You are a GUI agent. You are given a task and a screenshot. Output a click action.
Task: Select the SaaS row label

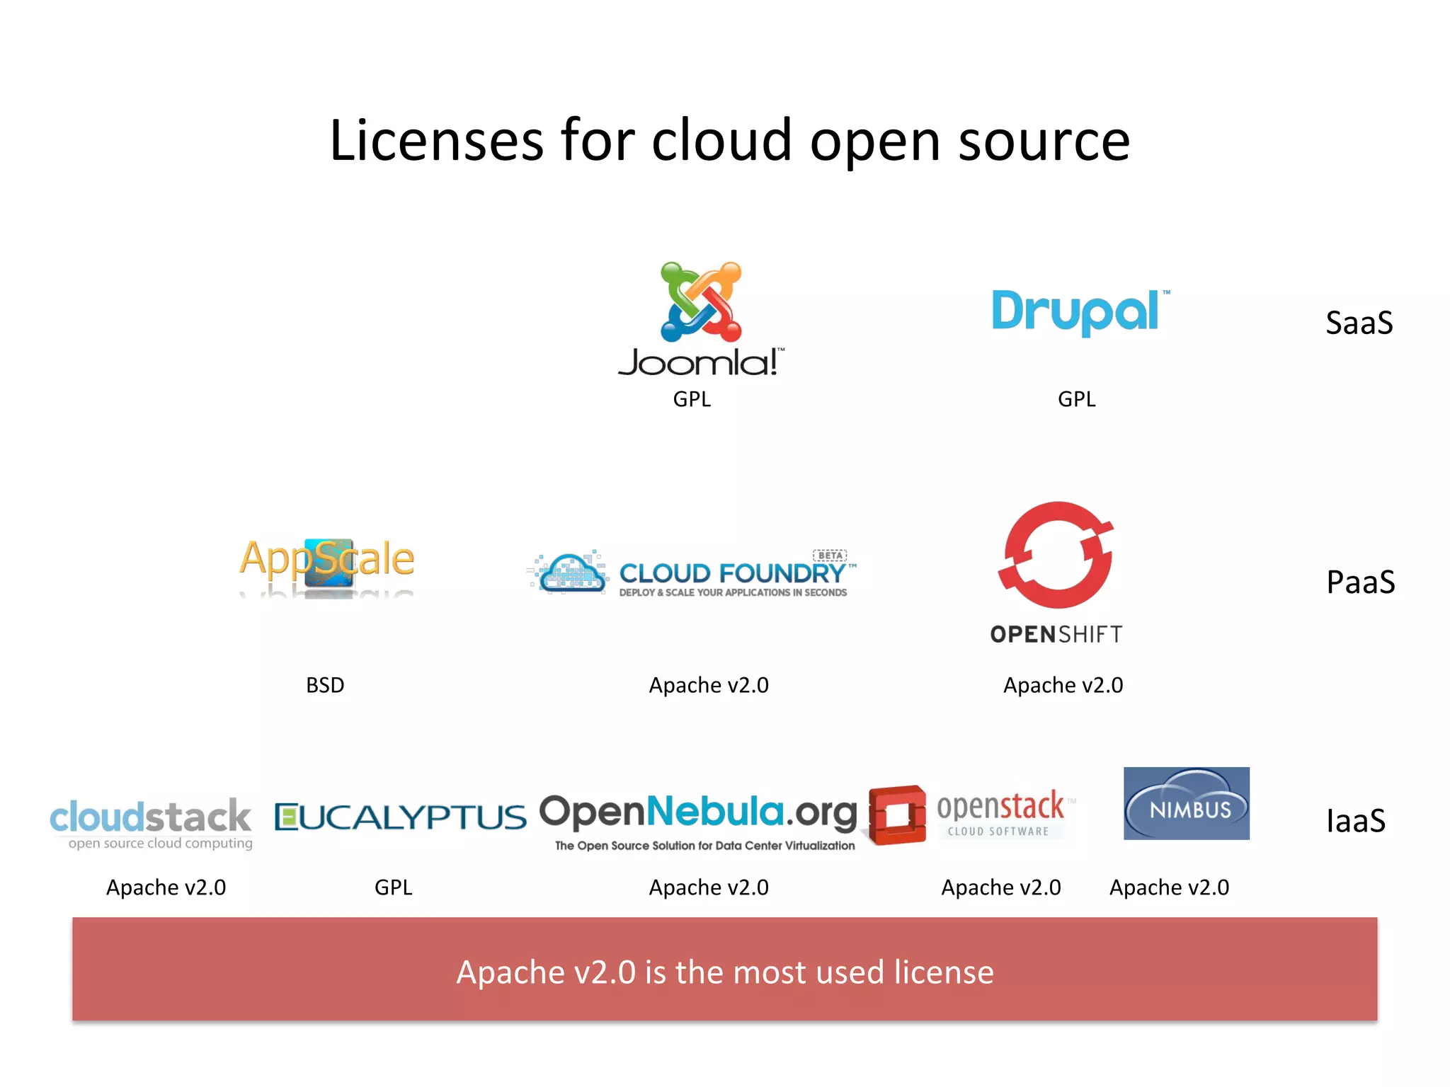1359,323
